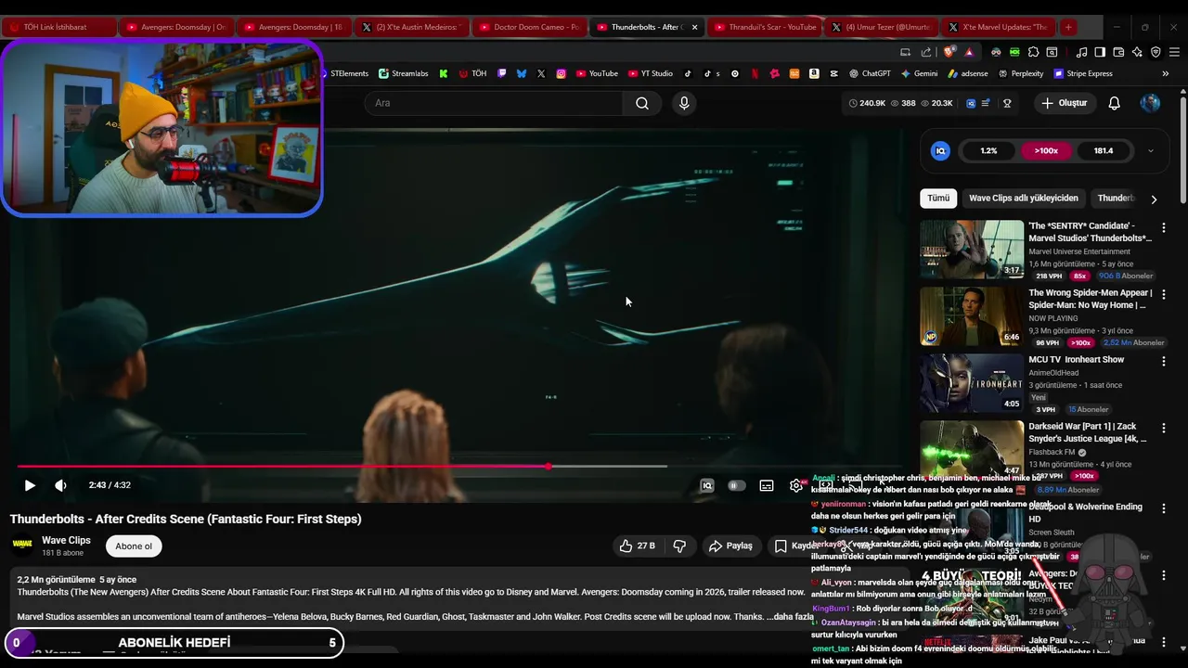Open options menu for Ironheart Show video
The image size is (1188, 668).
[1164, 361]
